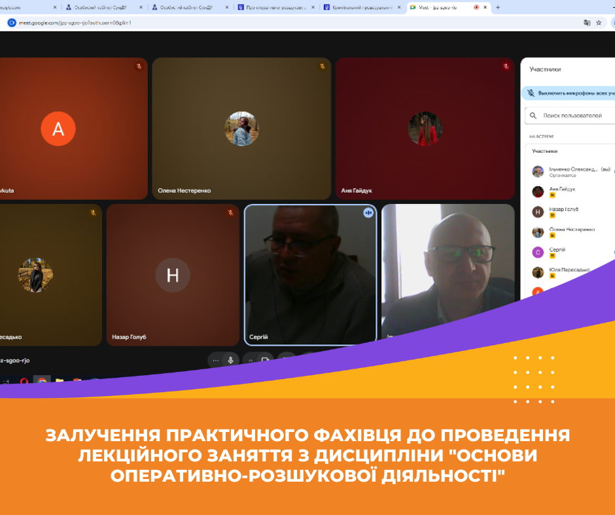This screenshot has width=615, height=515.
Task: Open audio options next to the microphone
Action: pyautogui.click(x=215, y=360)
